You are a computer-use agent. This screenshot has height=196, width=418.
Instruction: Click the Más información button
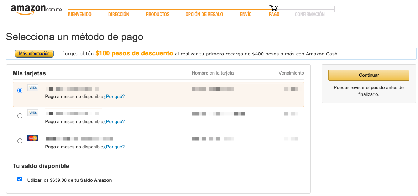(35, 54)
